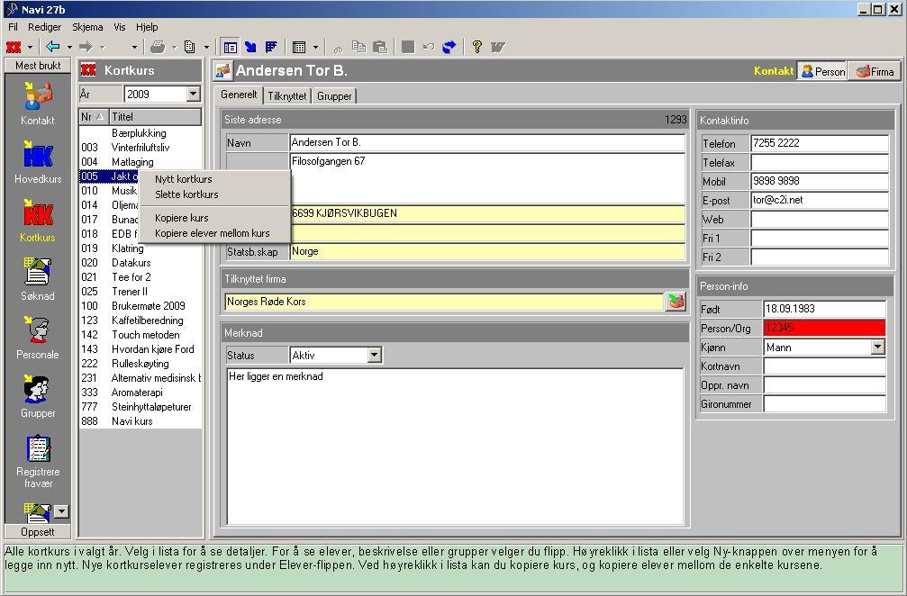
Task: Click the Person button
Action: tap(822, 71)
